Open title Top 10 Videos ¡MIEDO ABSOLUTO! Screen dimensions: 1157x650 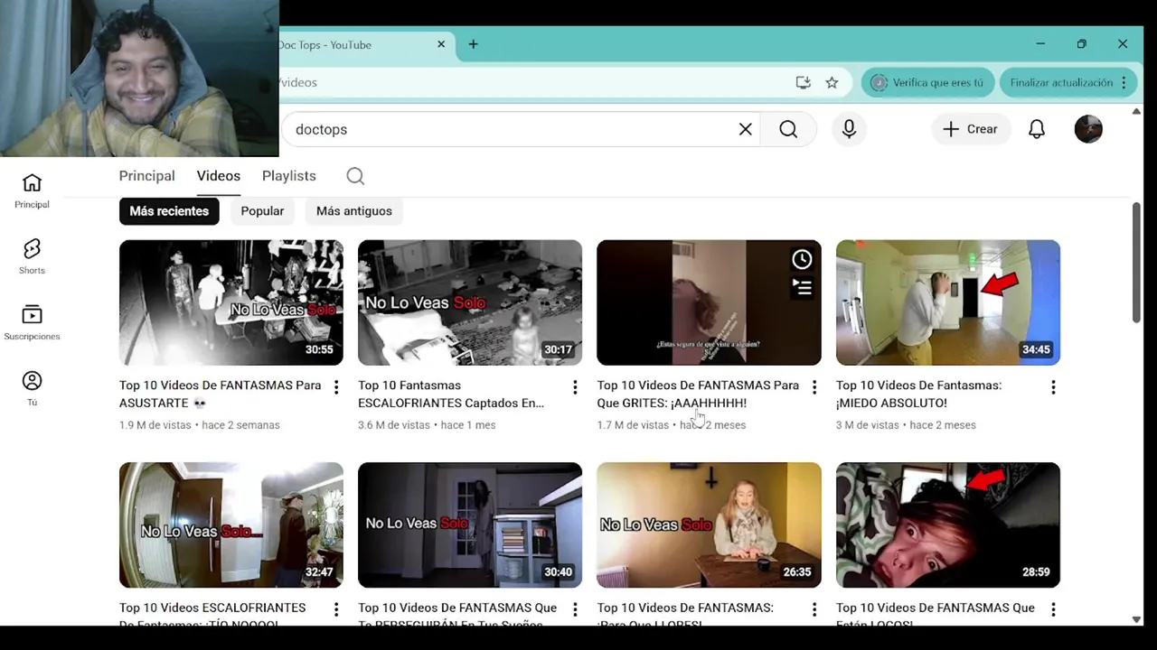pos(918,395)
